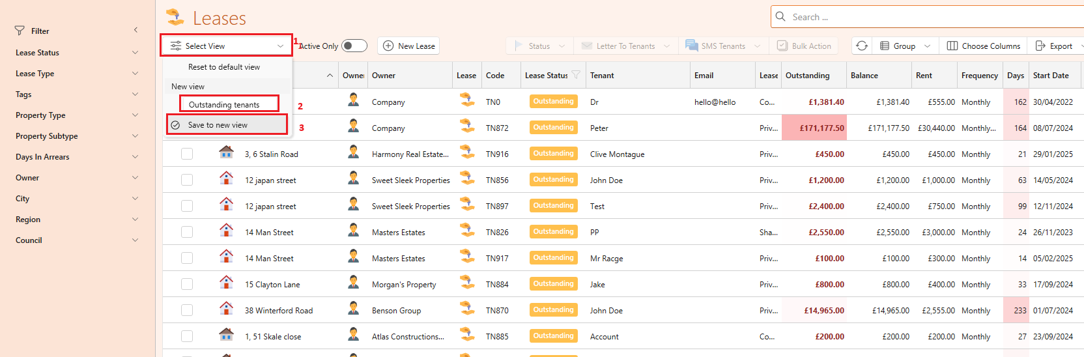Toggle the Active Only switch
The width and height of the screenshot is (1084, 357).
tap(354, 46)
